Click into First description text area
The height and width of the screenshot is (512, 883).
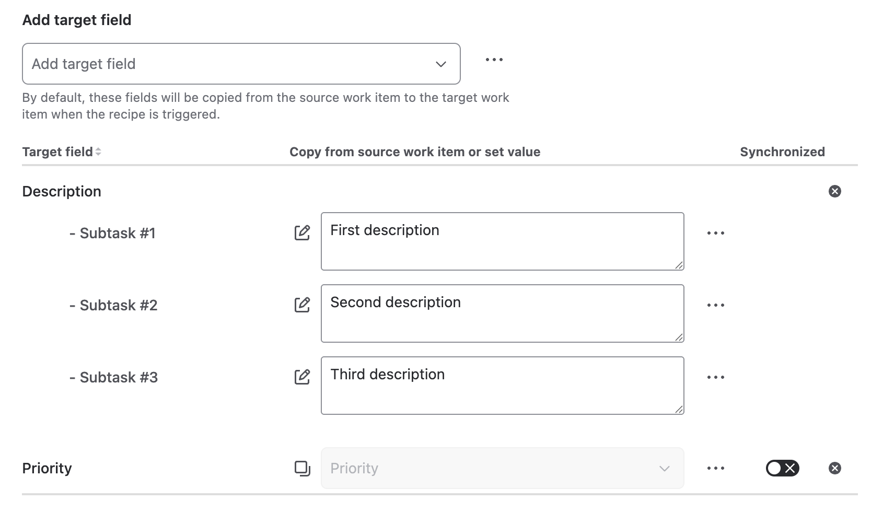tap(502, 241)
